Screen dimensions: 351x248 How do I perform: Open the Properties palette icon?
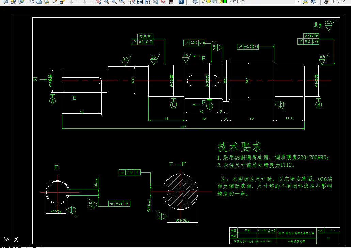click(132, 2)
